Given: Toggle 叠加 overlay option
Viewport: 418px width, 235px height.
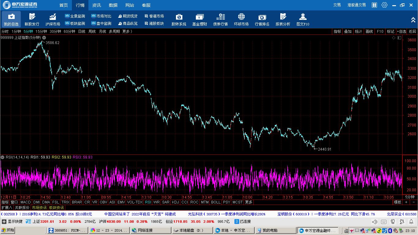Looking at the screenshot, I should click(x=348, y=31).
